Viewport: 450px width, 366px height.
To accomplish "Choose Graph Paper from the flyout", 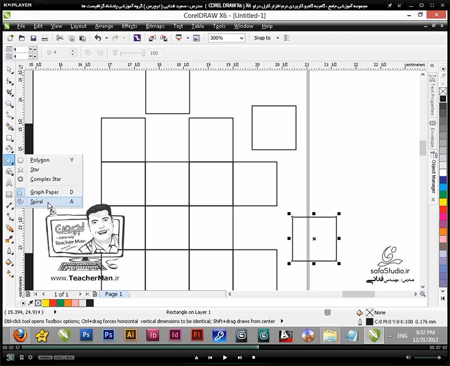I will click(x=49, y=192).
